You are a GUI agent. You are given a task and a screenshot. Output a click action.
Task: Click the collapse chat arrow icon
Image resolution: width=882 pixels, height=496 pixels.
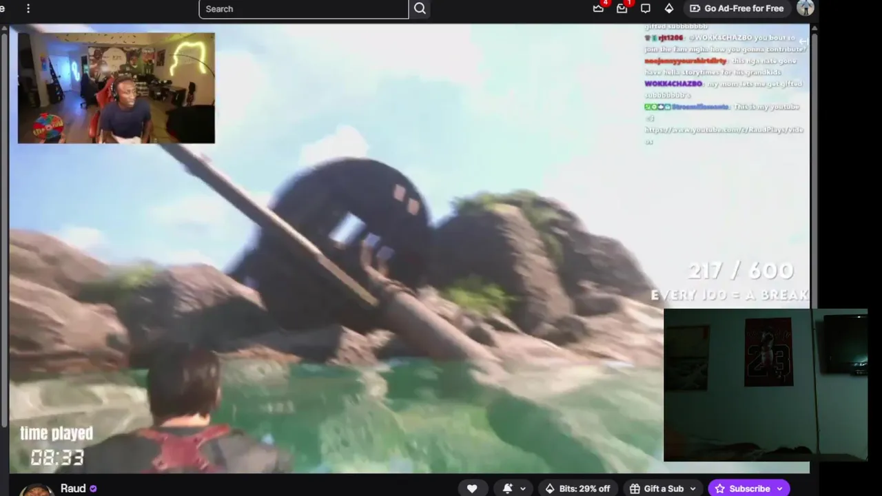pyautogui.click(x=803, y=41)
